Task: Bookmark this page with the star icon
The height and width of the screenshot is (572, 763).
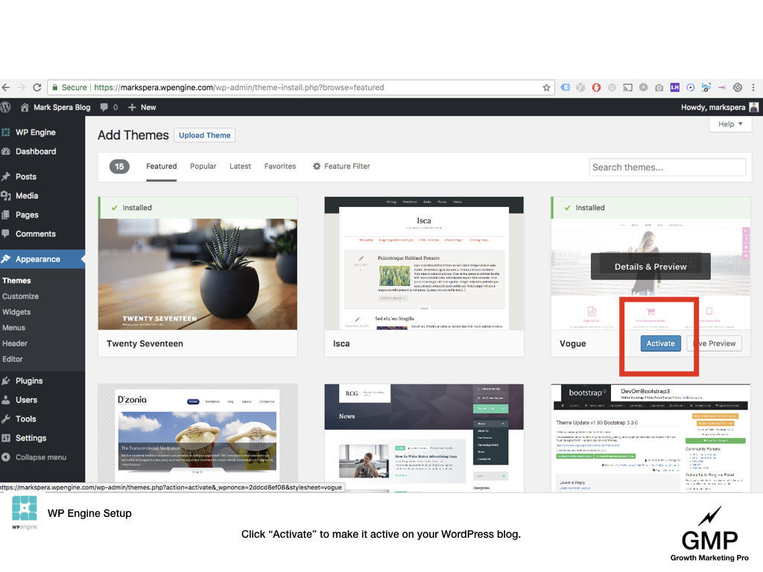Action: pyautogui.click(x=546, y=88)
